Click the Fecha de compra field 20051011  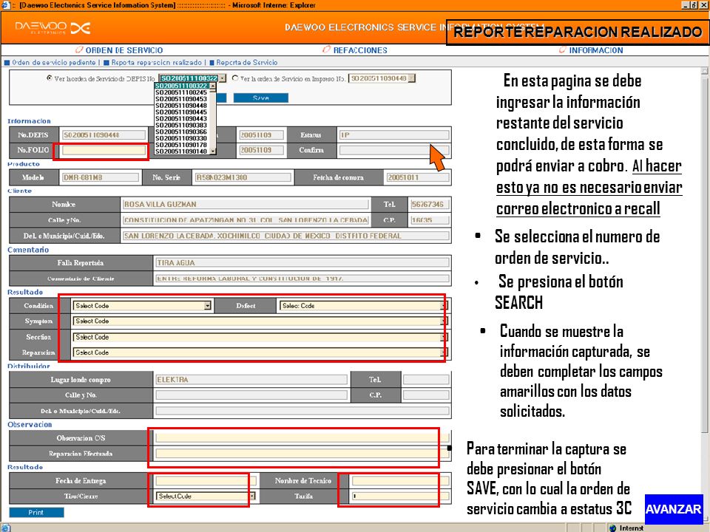(x=417, y=177)
